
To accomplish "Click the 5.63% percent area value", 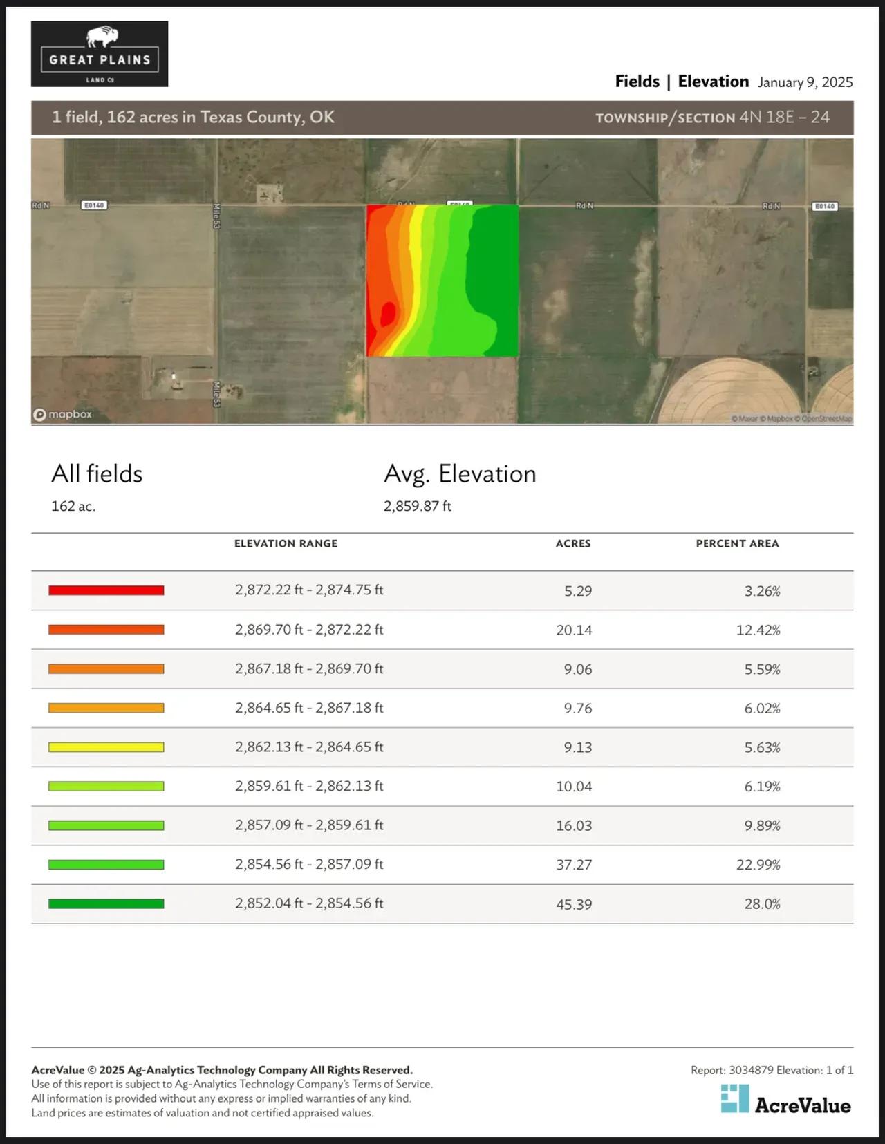I will (763, 748).
